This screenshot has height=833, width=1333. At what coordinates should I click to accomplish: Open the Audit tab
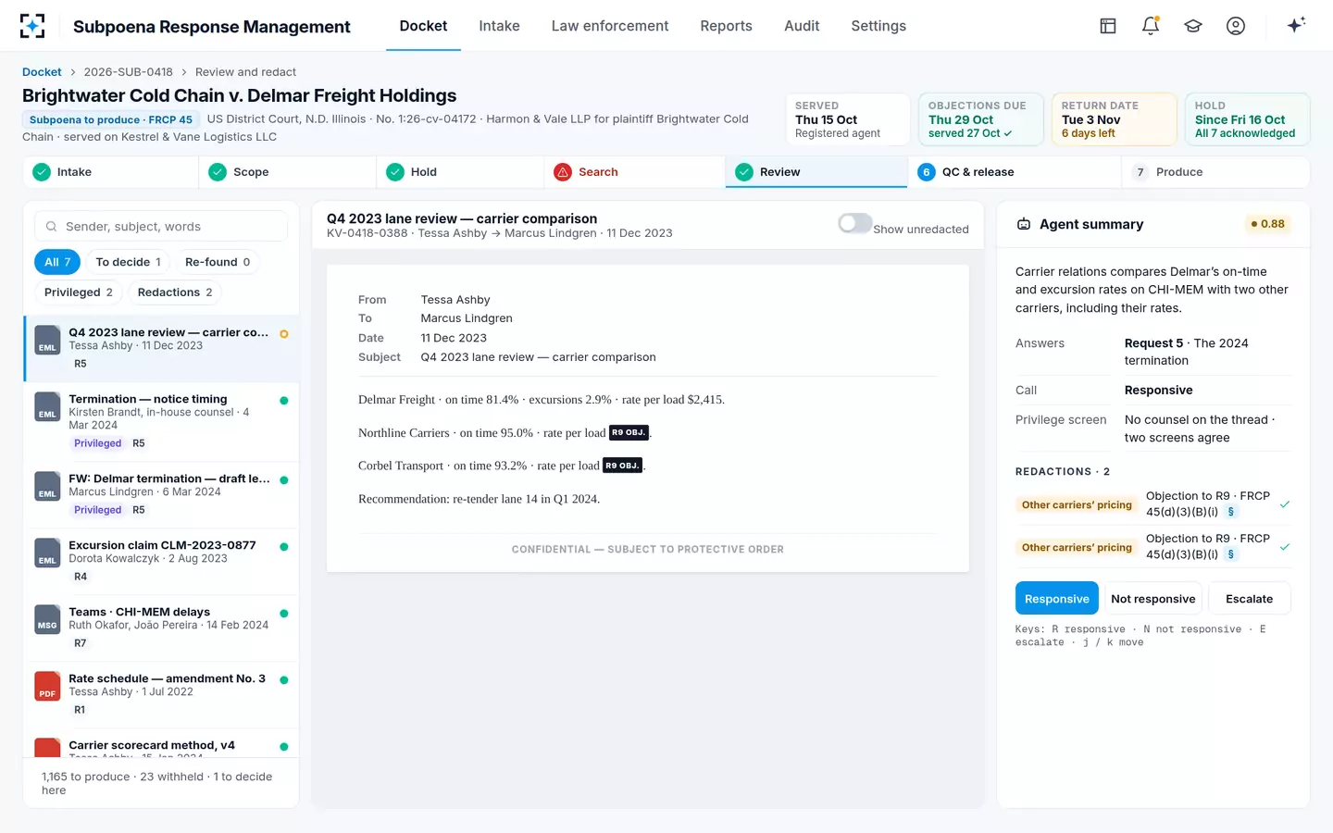(802, 26)
